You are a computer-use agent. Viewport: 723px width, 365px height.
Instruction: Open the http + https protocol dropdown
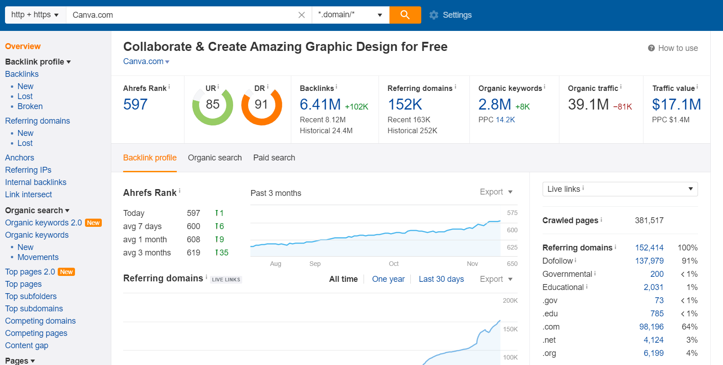[x=35, y=15]
